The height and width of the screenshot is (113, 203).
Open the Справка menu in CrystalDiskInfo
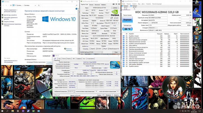(148, 4)
